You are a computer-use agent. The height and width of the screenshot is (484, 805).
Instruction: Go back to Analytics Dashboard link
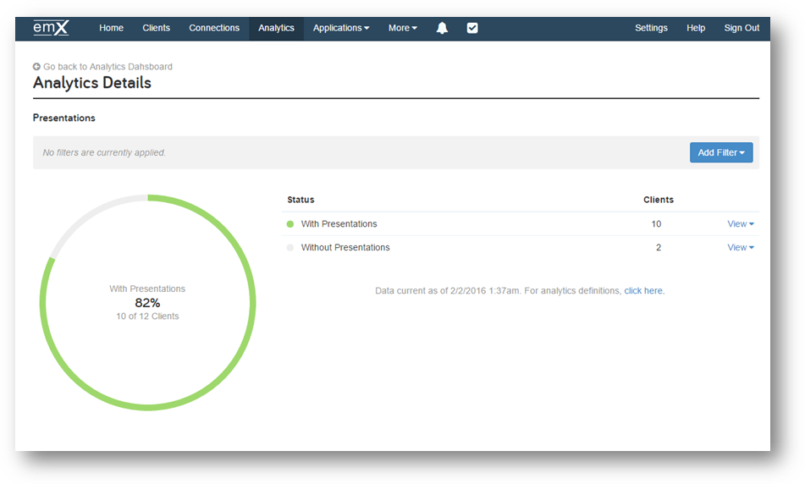pyautogui.click(x=108, y=67)
